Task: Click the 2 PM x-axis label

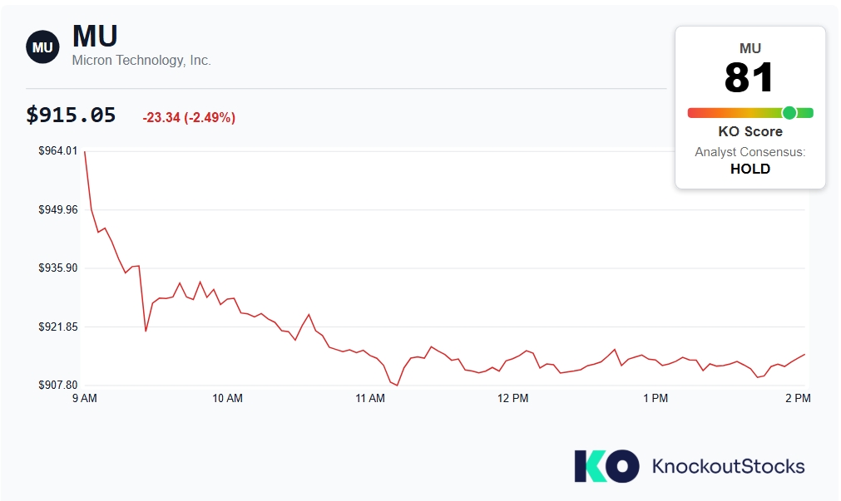Action: tap(798, 398)
